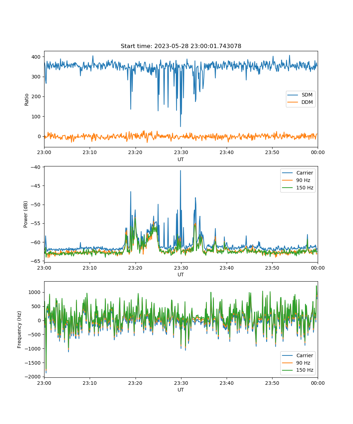This screenshot has width=353, height=424.
Task: Select the 1000 tick on the Frequency axis
Action: (35, 292)
